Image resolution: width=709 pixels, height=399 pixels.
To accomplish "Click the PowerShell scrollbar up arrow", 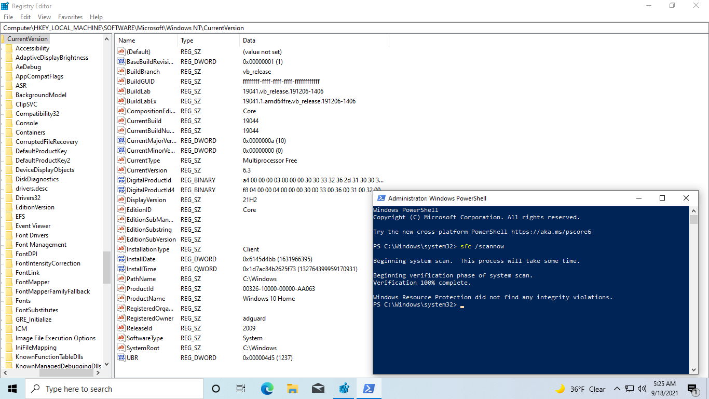I will coord(694,210).
